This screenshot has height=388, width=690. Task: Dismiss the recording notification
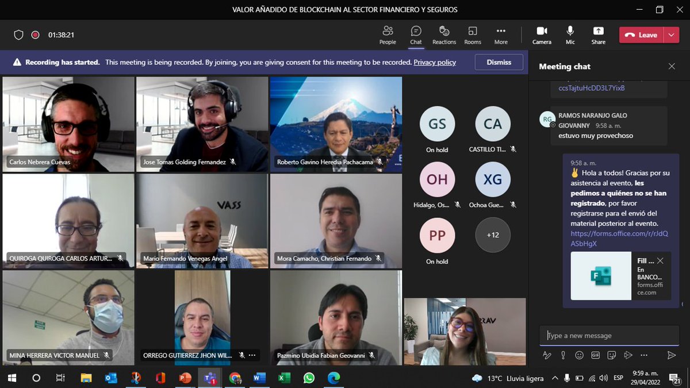pyautogui.click(x=499, y=62)
